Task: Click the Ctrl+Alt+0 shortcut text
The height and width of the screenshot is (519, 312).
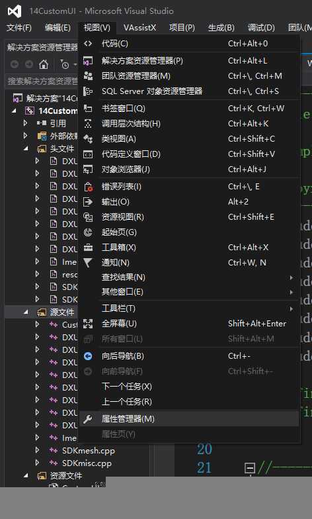Action: [248, 44]
